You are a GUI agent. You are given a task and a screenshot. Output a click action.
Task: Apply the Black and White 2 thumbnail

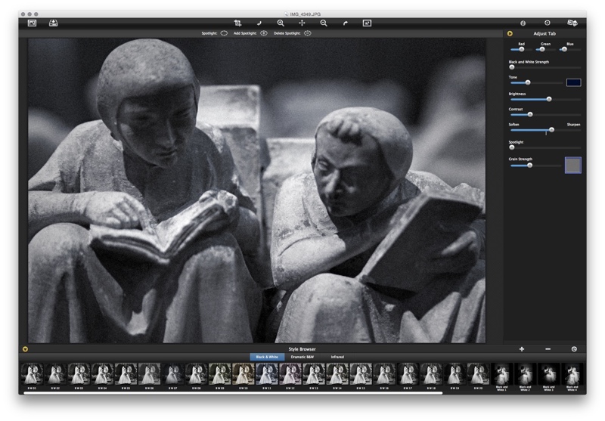click(526, 374)
